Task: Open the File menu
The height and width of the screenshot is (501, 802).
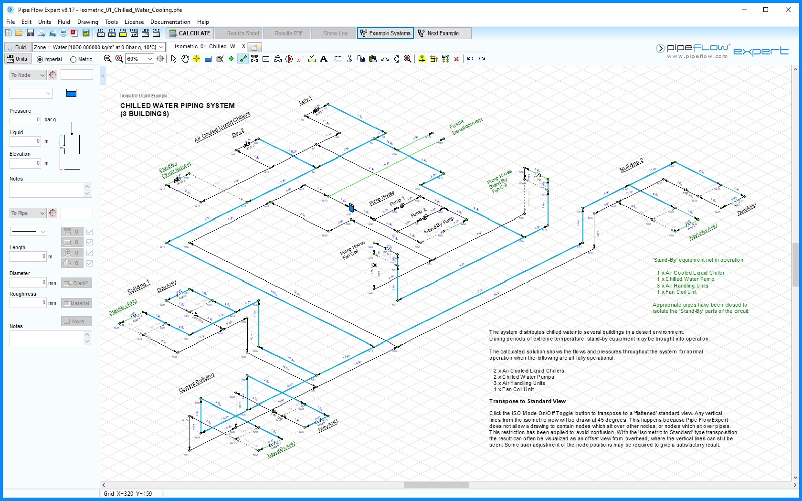Action: tap(11, 22)
